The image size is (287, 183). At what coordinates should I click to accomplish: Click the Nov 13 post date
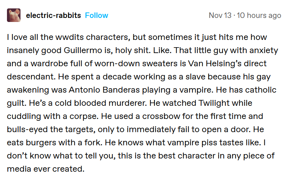220,15
